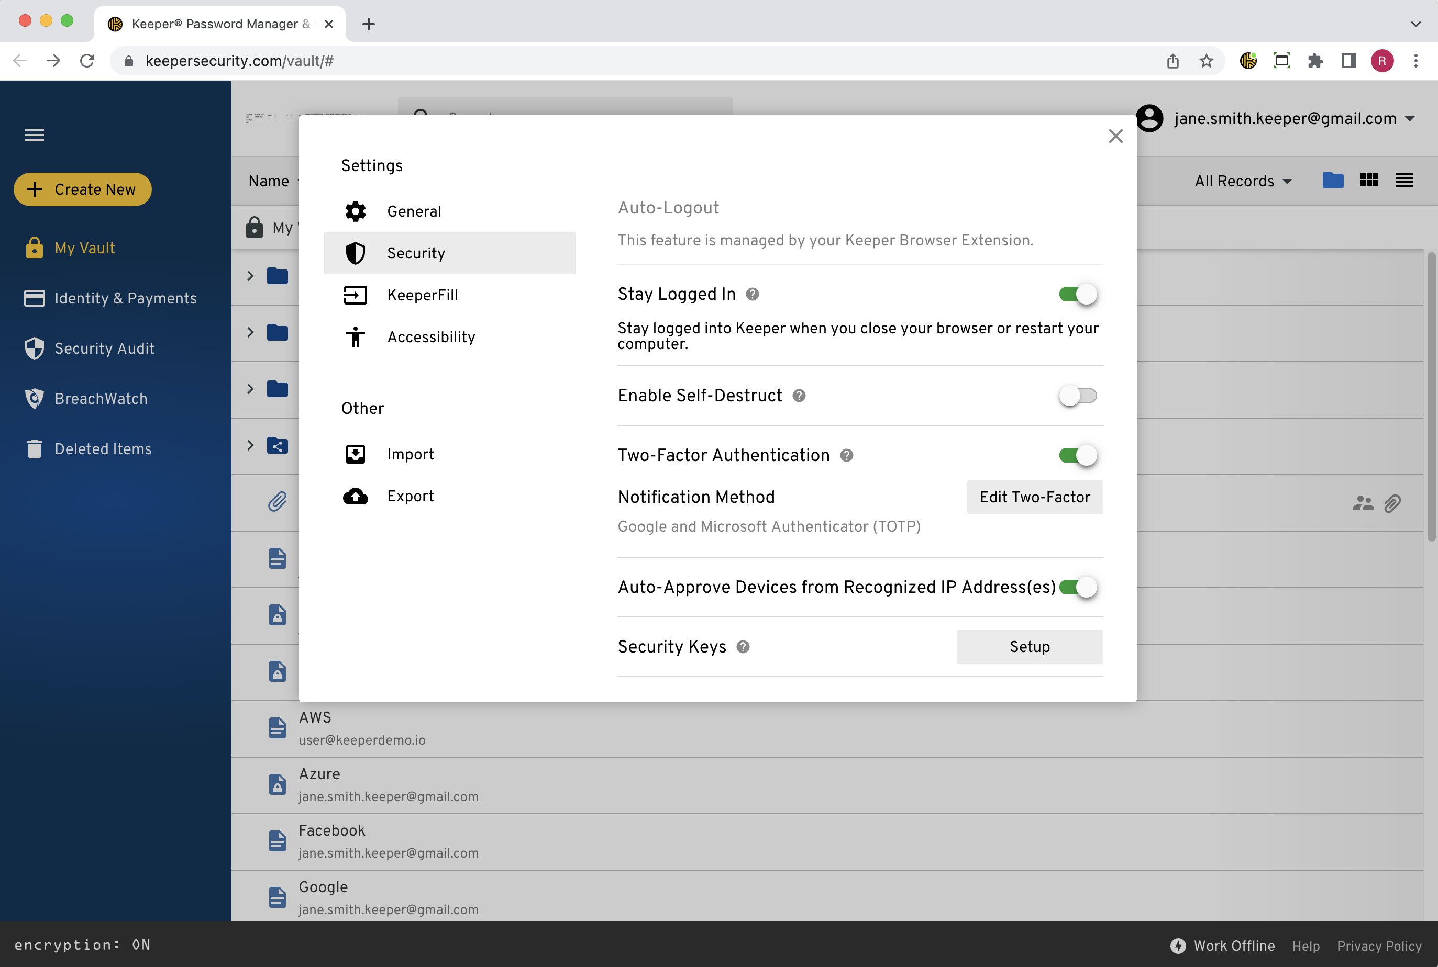Switch to folder view icon
This screenshot has width=1438, height=967.
point(1333,180)
